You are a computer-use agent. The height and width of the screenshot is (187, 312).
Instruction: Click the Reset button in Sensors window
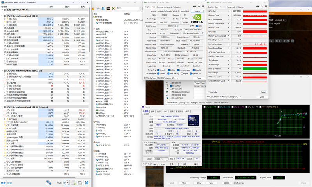point(263,92)
